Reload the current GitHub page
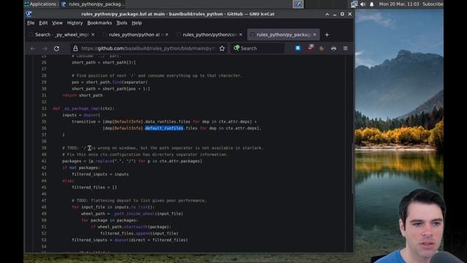This screenshot has height=263, width=467. point(56,48)
